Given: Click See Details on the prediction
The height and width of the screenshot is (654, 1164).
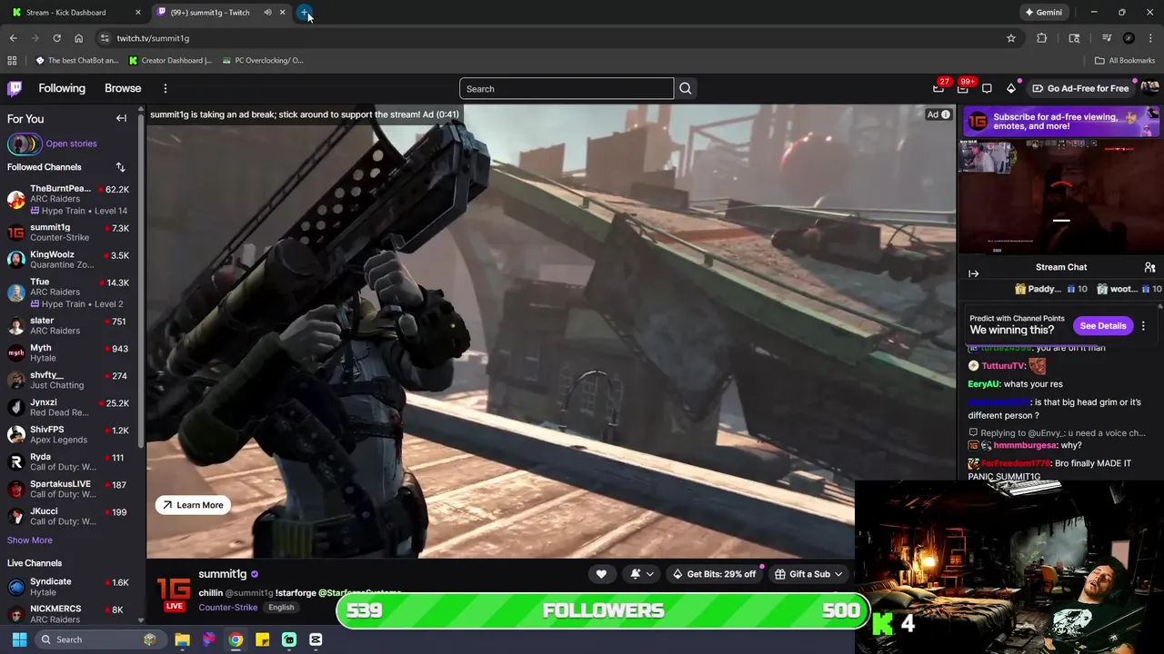Looking at the screenshot, I should click(1103, 325).
